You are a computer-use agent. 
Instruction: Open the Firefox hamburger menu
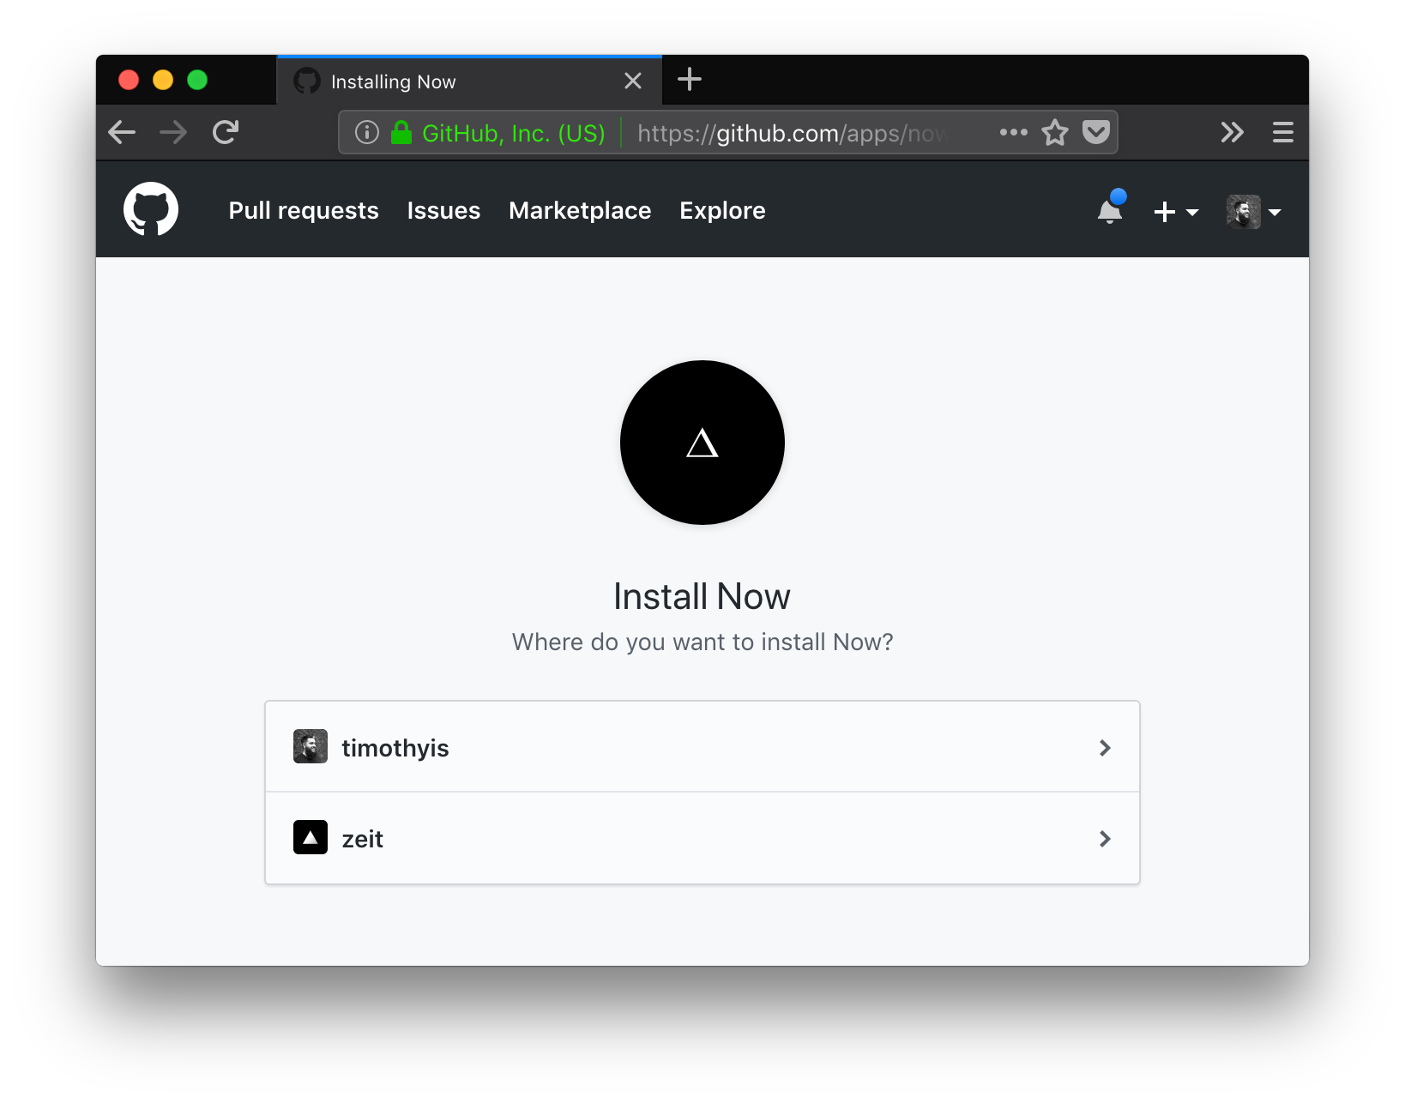pyautogui.click(x=1283, y=132)
